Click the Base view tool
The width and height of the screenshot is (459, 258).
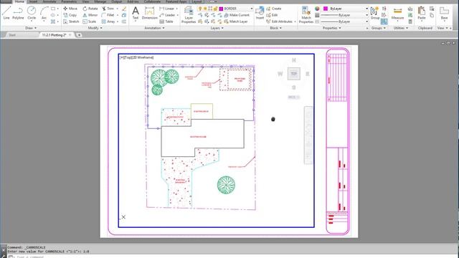444,13
